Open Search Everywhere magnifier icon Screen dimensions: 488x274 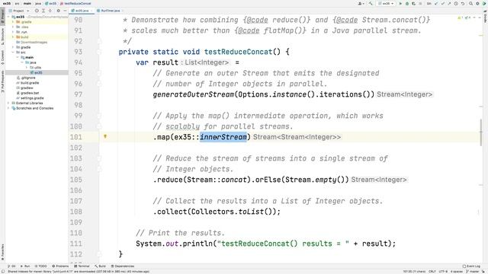pos(470,3)
